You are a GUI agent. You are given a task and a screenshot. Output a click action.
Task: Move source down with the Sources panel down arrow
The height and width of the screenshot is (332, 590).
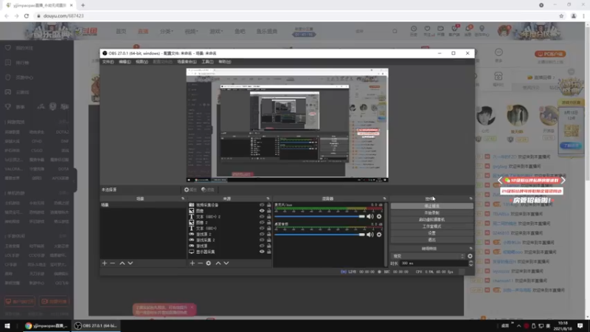point(226,263)
